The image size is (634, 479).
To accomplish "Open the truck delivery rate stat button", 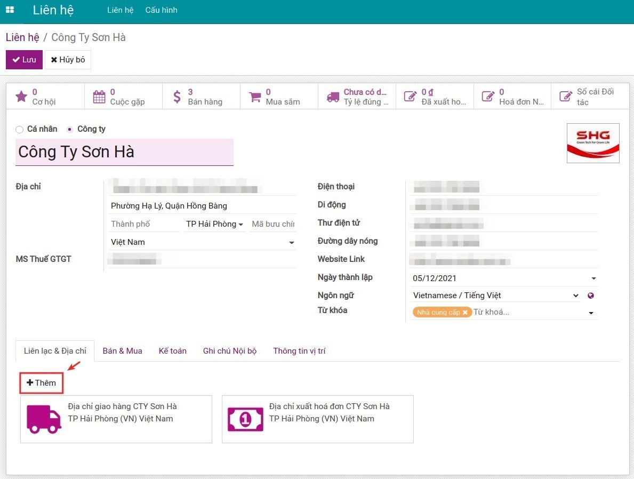I will pos(357,97).
